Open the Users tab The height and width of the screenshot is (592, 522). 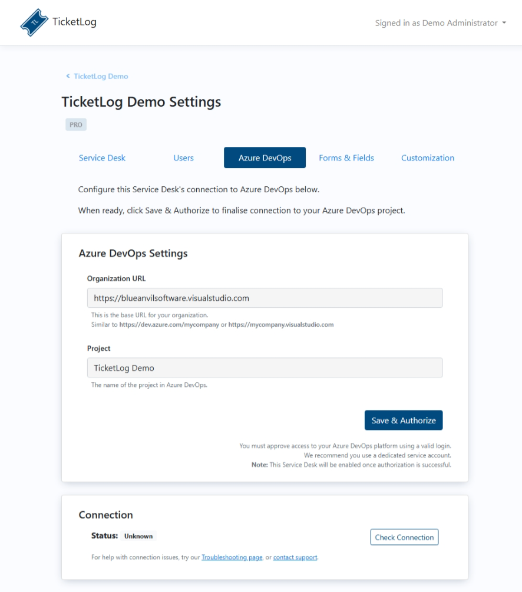(x=183, y=157)
